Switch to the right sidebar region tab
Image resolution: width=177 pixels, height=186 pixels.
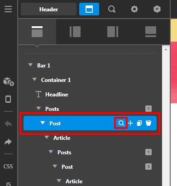point(113,32)
